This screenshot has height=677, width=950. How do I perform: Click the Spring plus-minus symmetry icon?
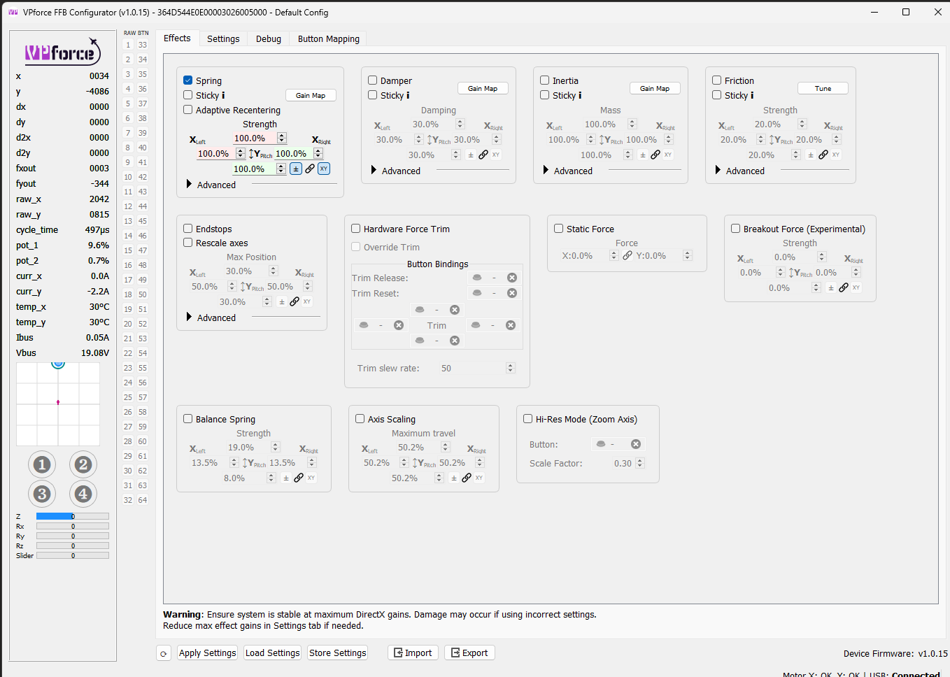(x=296, y=169)
